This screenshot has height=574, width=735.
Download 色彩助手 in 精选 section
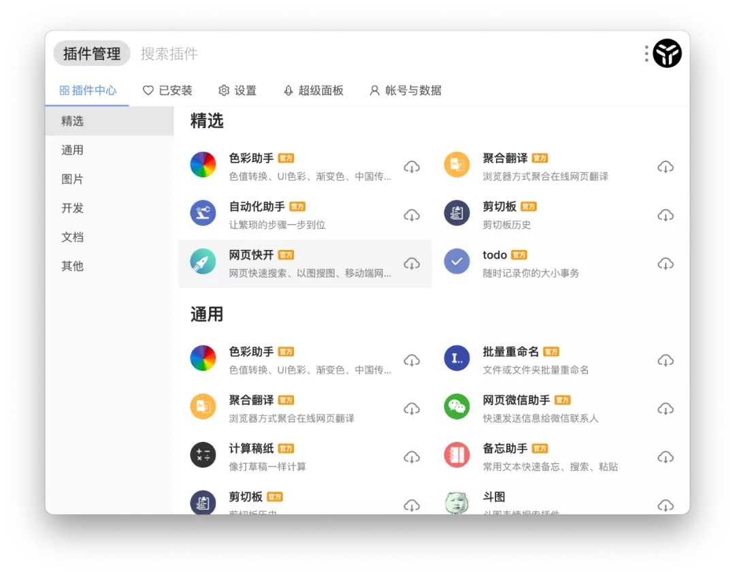tap(412, 167)
